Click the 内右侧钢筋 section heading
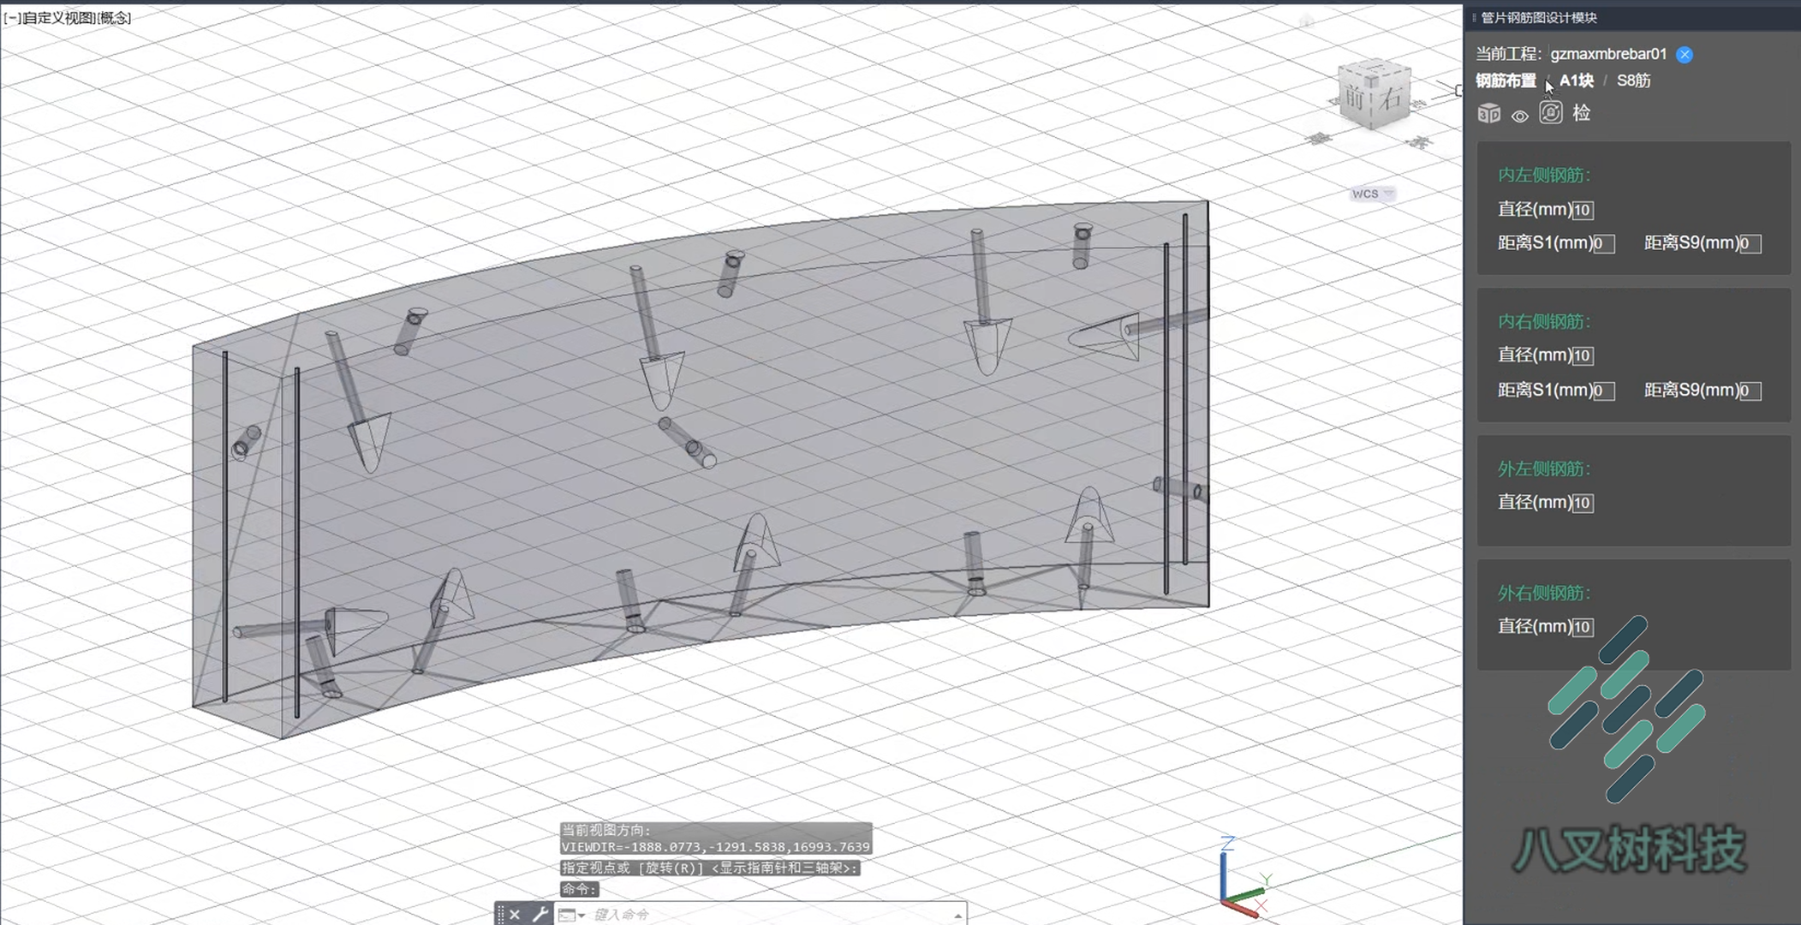Image resolution: width=1801 pixels, height=925 pixels. pos(1544,322)
